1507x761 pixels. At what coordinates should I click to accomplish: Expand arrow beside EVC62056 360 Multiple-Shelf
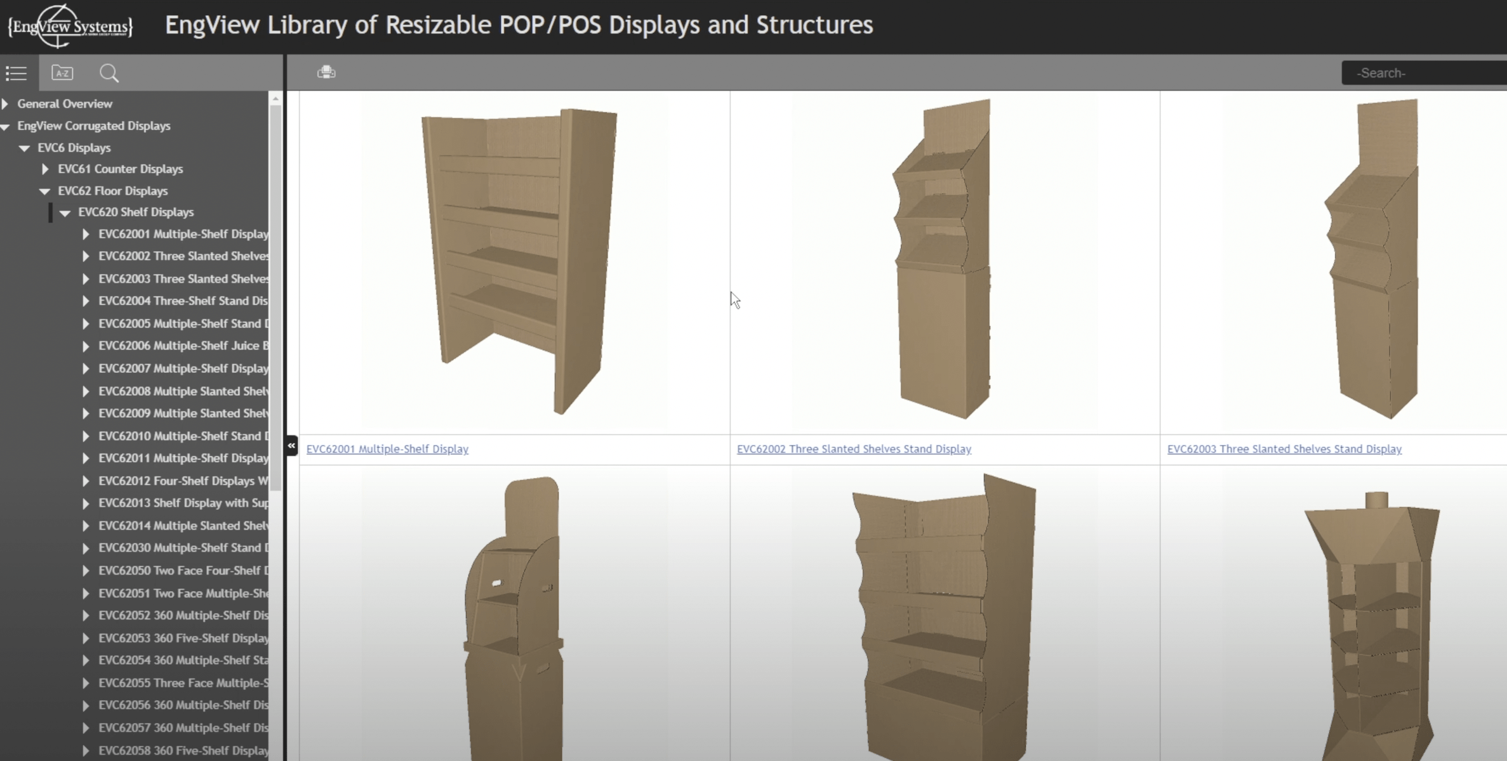[86, 705]
